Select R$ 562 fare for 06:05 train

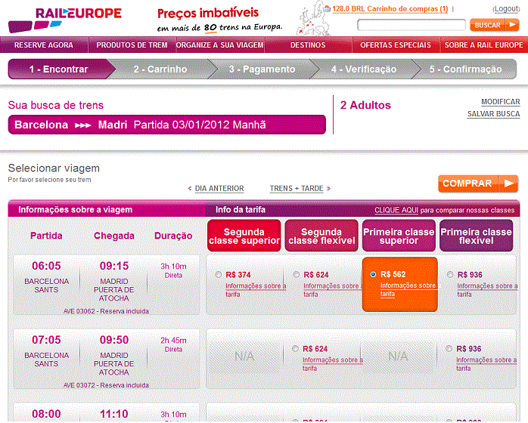(x=373, y=274)
